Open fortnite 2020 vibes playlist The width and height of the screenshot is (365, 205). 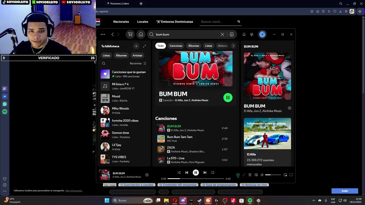click(125, 123)
